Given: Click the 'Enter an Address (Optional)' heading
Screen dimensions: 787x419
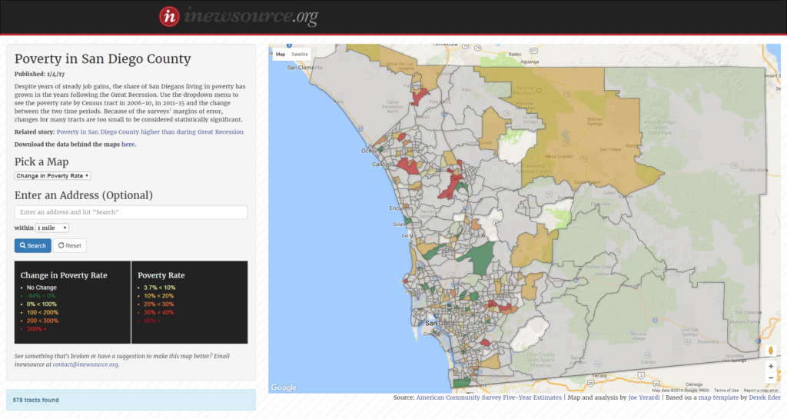Looking at the screenshot, I should 83,195.
